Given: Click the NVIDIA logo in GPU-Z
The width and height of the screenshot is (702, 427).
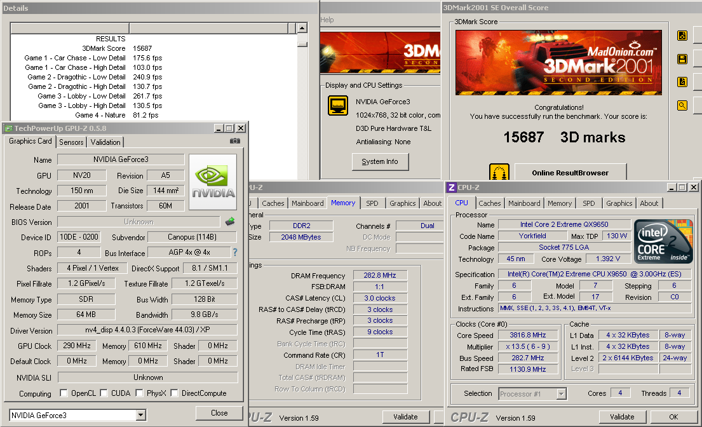Looking at the screenshot, I should (x=213, y=182).
